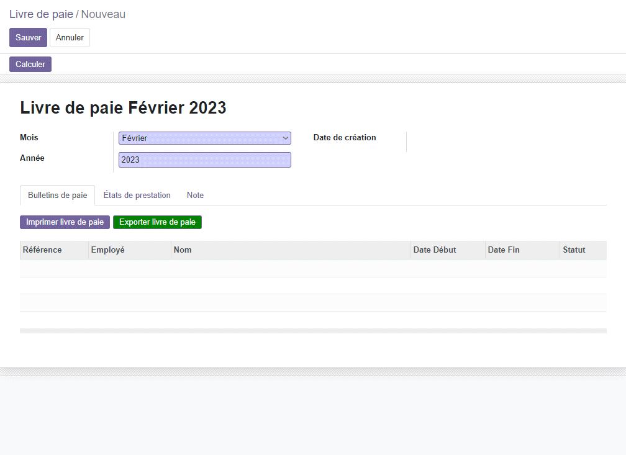Cancel with the Annuler button
626x455 pixels.
(x=70, y=37)
